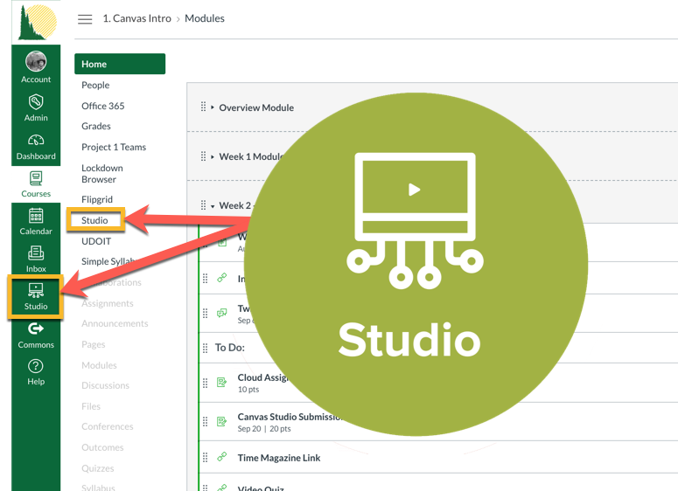Open the Calendar icon
Viewport: 678px width, 491px height.
36,216
